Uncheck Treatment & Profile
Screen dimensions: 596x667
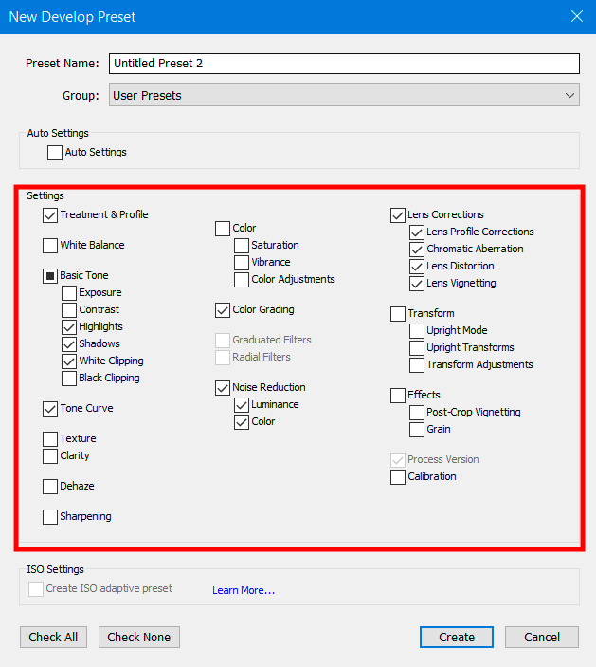50,215
